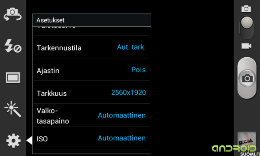This screenshot has height=156, width=260.
Task: Open the Valko-tasapaino white balance setting
Action: coord(91,115)
